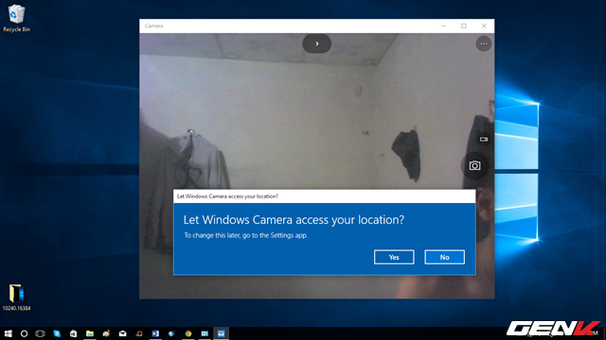Close the Camera window
This screenshot has height=340, width=606.
pos(484,25)
